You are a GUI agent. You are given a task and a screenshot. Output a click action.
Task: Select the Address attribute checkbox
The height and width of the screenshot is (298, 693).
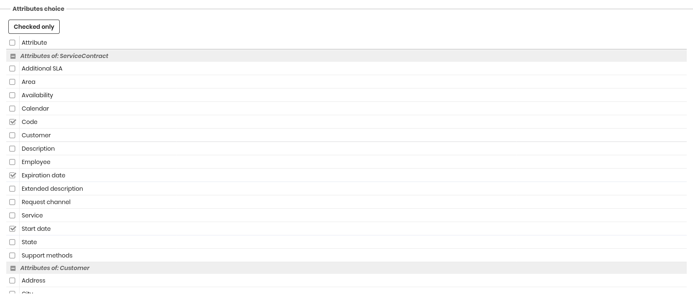pyautogui.click(x=13, y=280)
